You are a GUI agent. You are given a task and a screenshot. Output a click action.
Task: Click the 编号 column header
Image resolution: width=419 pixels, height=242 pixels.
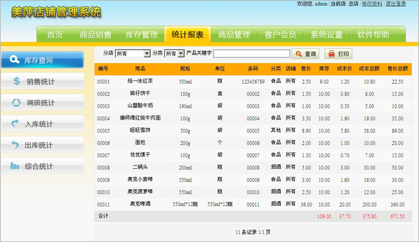[x=103, y=69]
